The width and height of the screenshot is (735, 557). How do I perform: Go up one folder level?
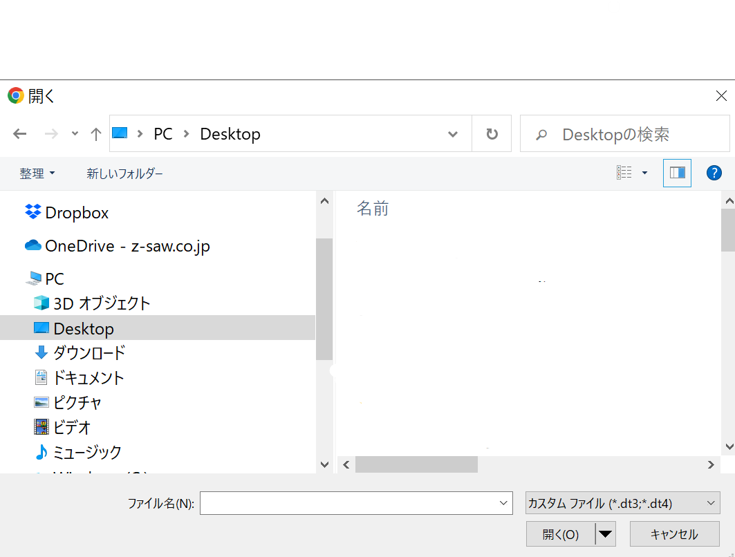95,133
